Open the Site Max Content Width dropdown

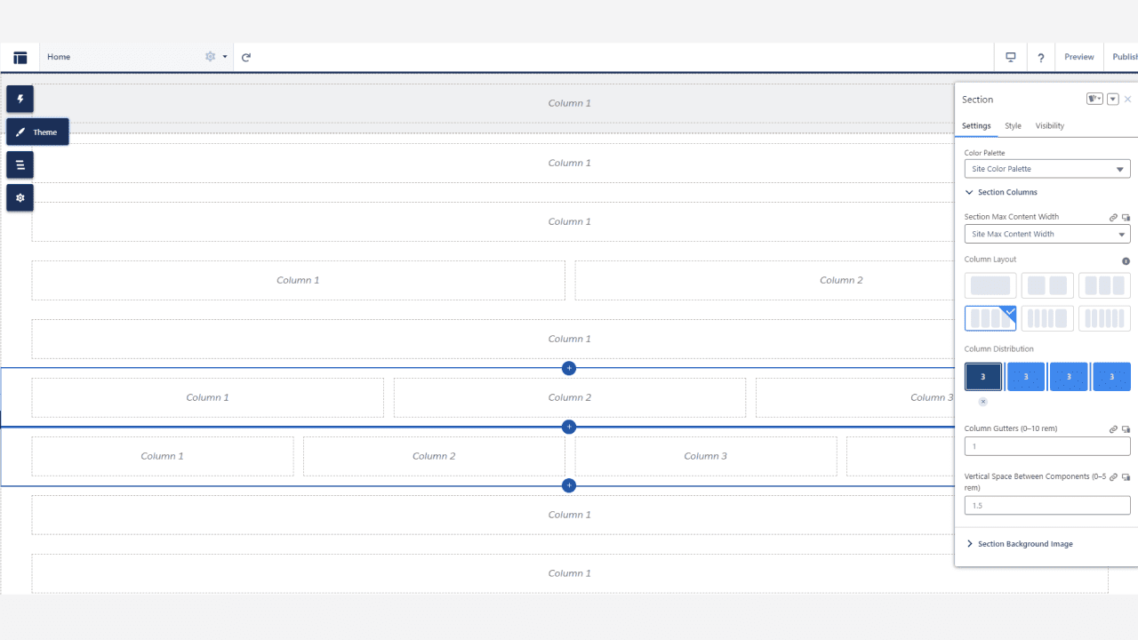1047,233
